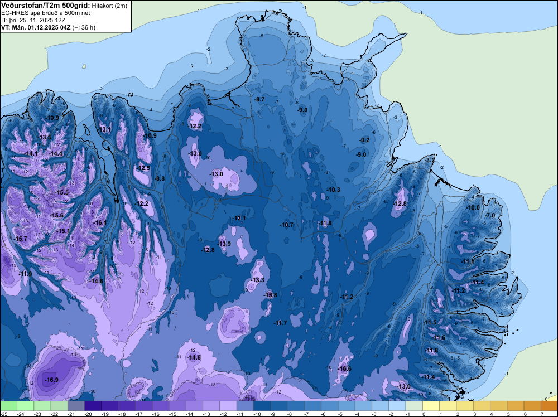
Task: Pick the light blue legend swatch labeled -2
Action: [x=397, y=406]
